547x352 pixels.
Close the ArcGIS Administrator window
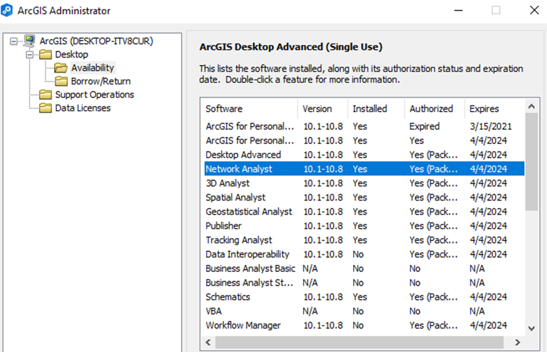[x=534, y=11]
